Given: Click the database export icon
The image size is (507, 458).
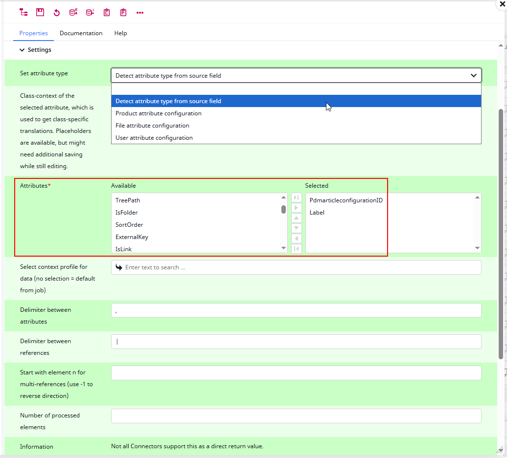Looking at the screenshot, I should (73, 12).
